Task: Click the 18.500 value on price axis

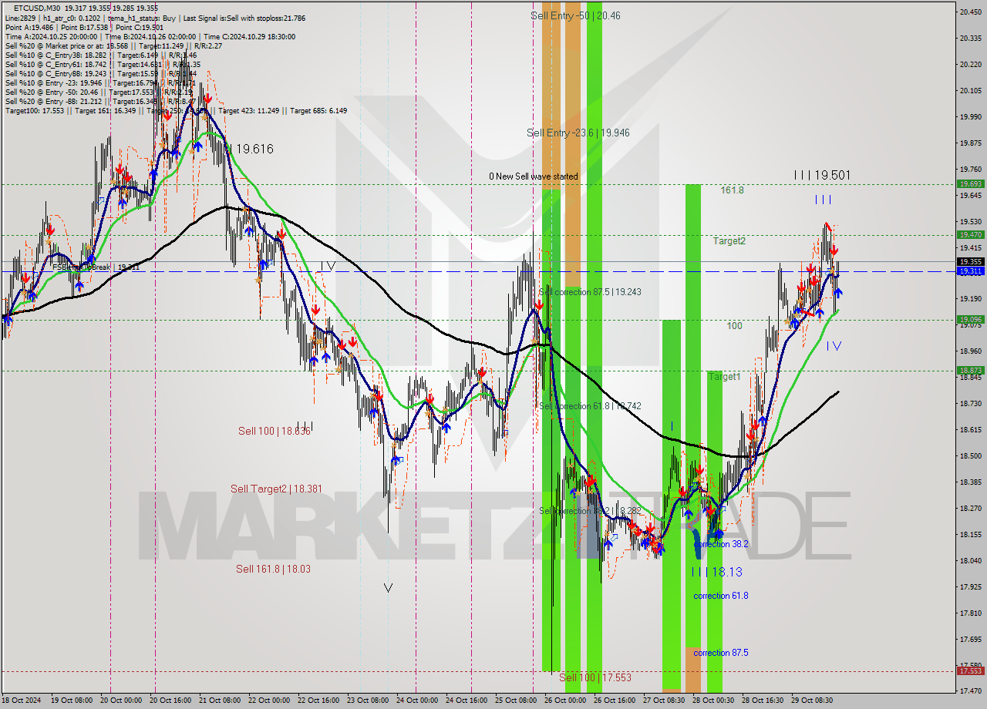Action: [x=970, y=455]
